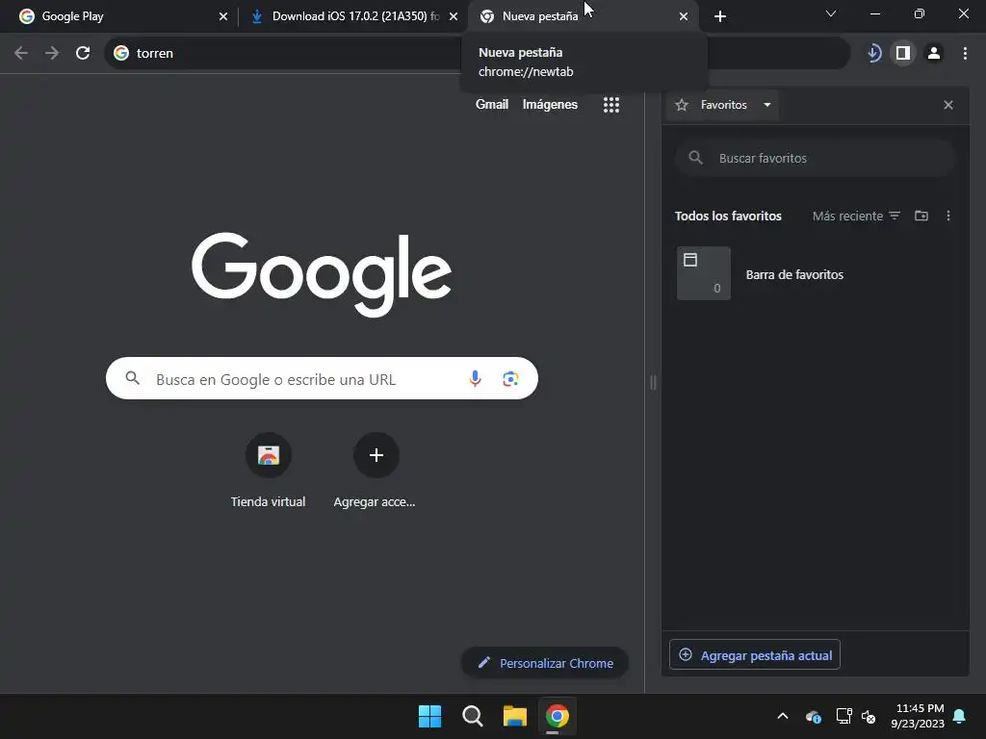Close the Favoritos side panel

(948, 105)
